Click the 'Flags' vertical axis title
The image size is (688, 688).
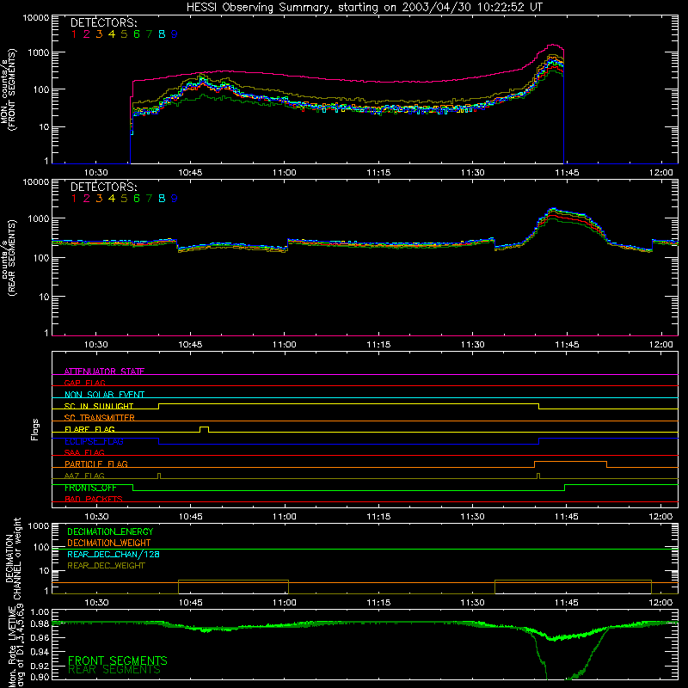35,429
